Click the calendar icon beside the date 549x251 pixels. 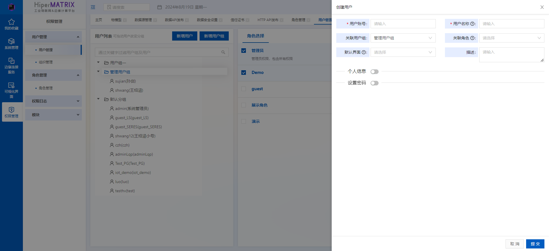point(160,7)
